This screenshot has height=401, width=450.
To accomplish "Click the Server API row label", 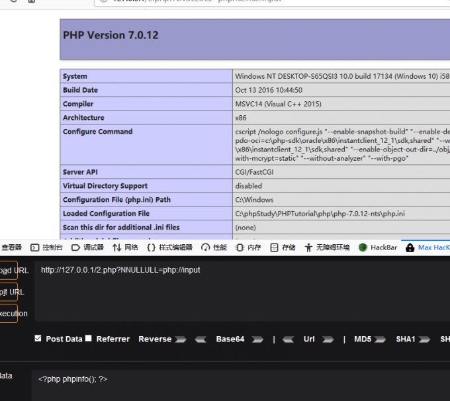I will pyautogui.click(x=80, y=172).
